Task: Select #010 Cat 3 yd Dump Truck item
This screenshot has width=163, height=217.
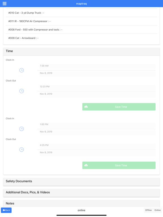Action: [81, 13]
